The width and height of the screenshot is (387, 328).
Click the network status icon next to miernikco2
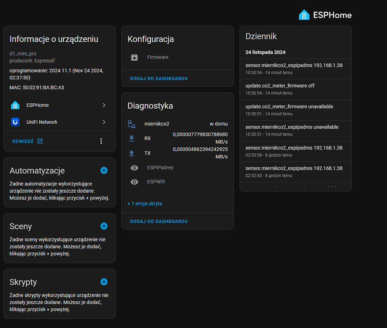click(132, 124)
